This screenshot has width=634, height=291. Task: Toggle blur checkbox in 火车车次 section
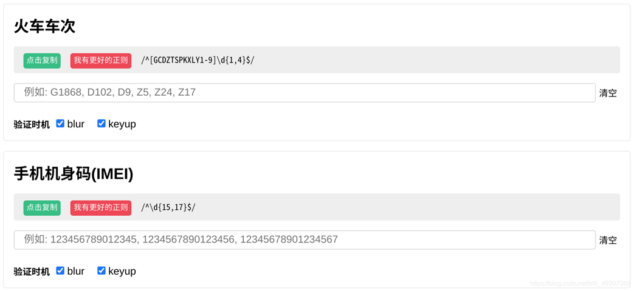(x=60, y=124)
